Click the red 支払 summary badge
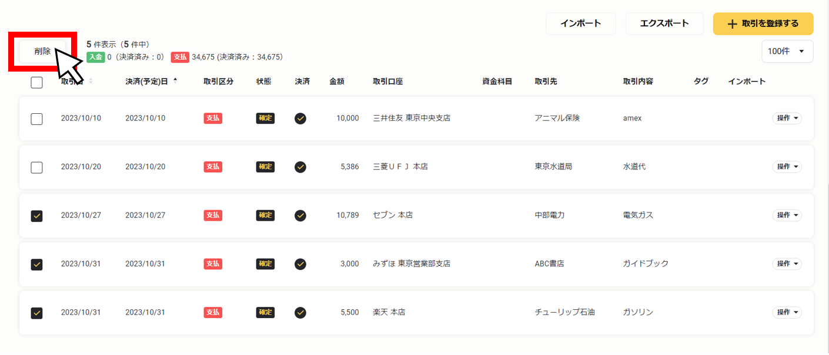This screenshot has width=829, height=355. 180,57
